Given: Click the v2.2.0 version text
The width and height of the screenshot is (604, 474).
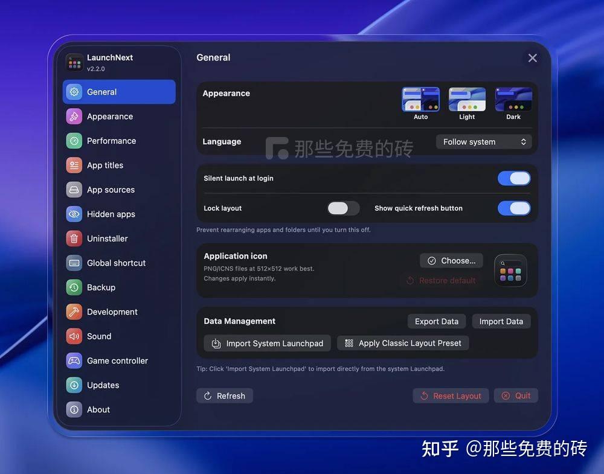Looking at the screenshot, I should coord(96,69).
